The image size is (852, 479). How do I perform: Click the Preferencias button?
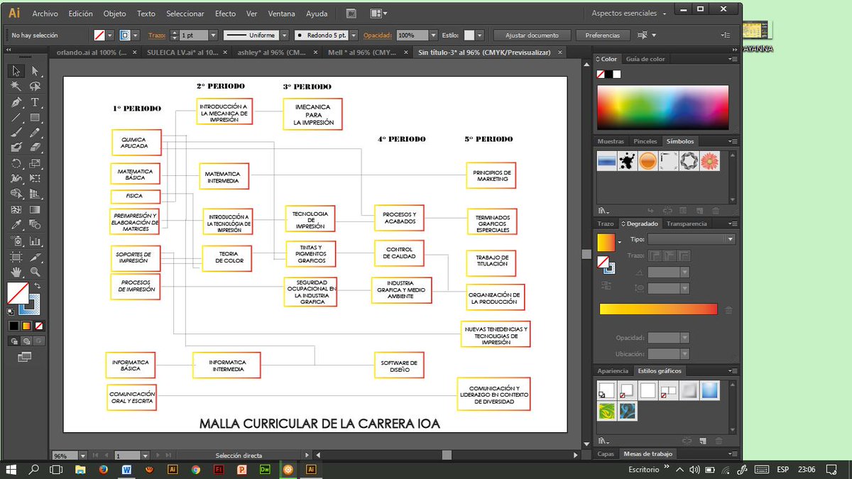[x=602, y=35]
